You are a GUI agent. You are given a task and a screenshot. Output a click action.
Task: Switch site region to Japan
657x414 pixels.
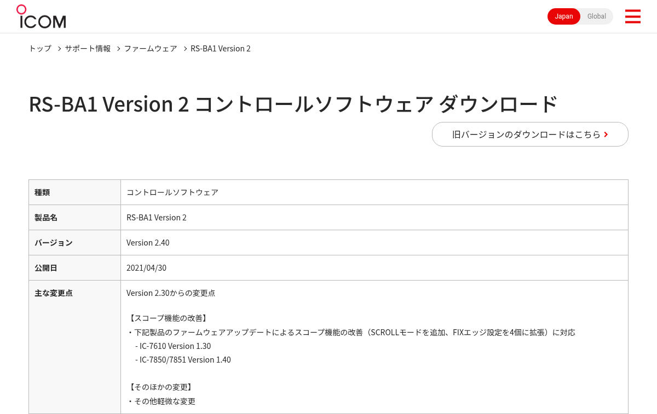[564, 16]
